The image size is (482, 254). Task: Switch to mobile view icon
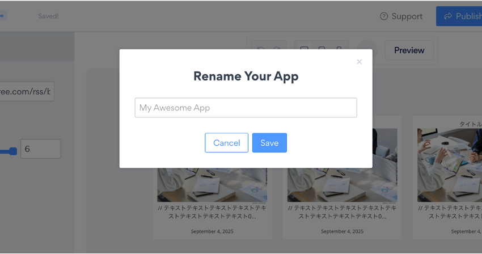point(339,49)
